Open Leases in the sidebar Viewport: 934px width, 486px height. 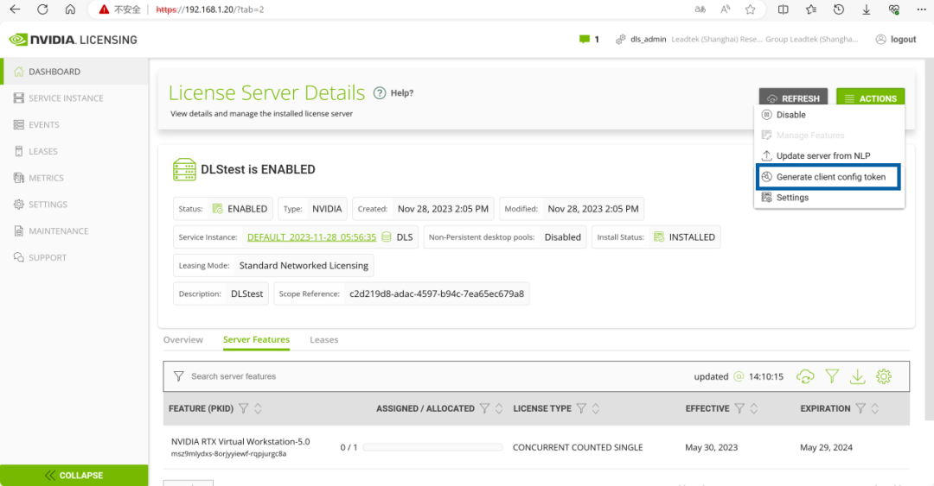pos(74,151)
